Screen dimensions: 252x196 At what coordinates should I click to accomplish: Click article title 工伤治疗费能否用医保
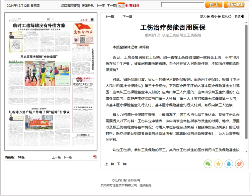click(173, 27)
